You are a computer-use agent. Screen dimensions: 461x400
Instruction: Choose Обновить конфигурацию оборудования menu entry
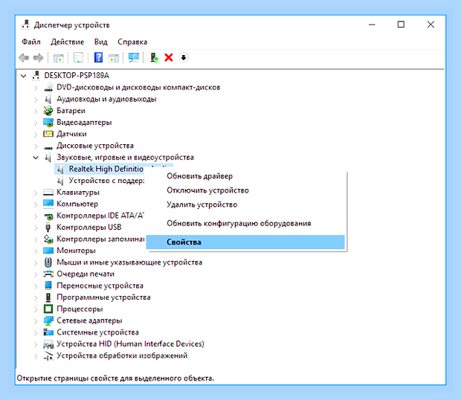click(x=239, y=223)
